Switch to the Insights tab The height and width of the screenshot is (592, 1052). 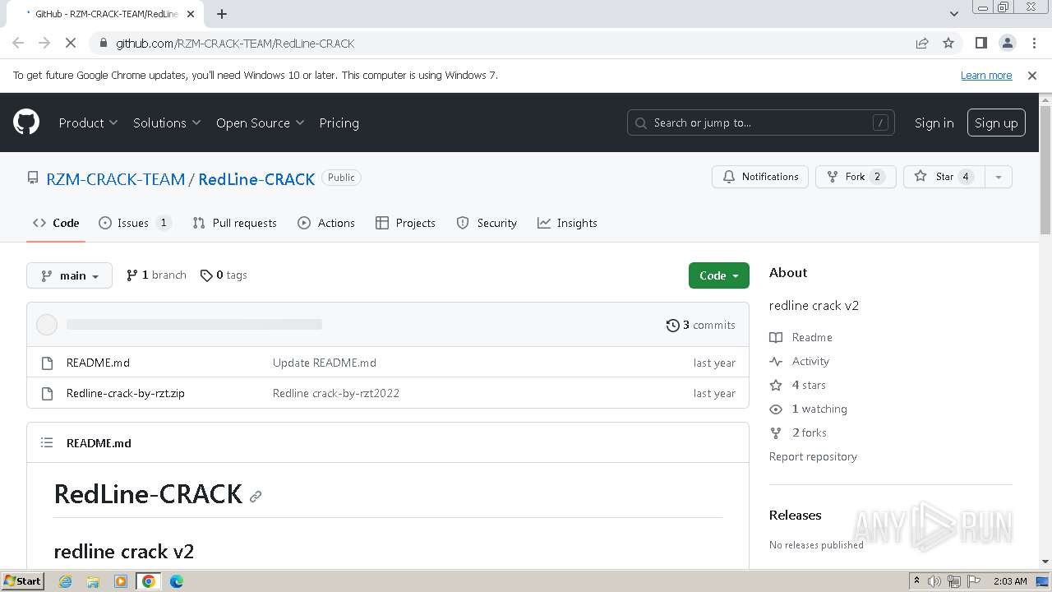point(567,223)
